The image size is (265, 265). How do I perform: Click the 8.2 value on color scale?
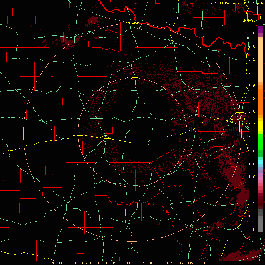coord(252,59)
